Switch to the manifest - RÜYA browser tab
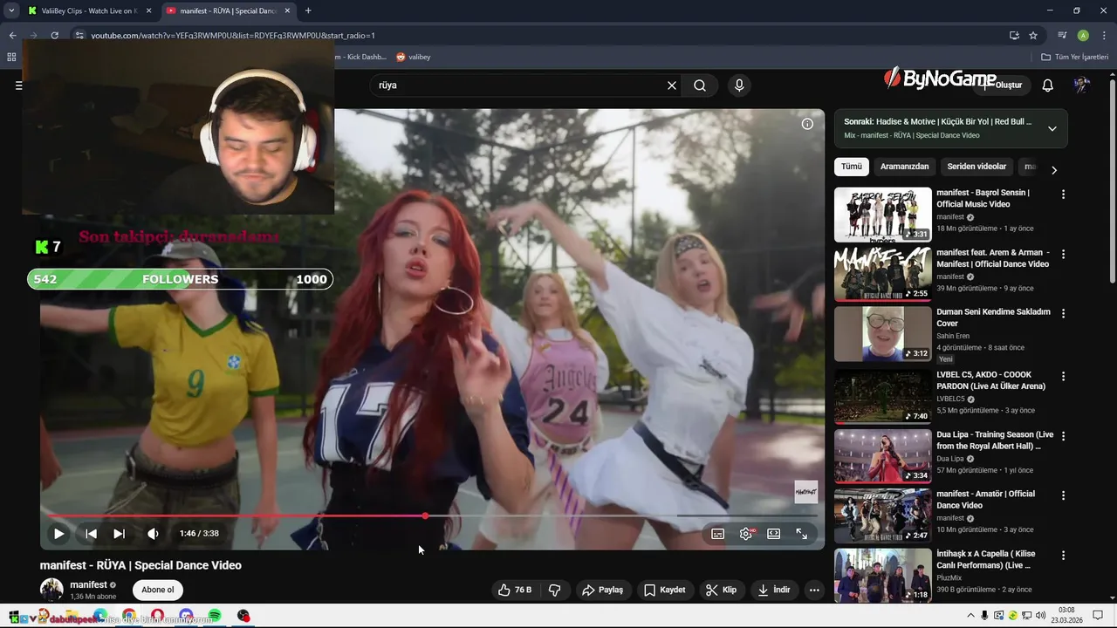The width and height of the screenshot is (1117, 628). (x=228, y=10)
